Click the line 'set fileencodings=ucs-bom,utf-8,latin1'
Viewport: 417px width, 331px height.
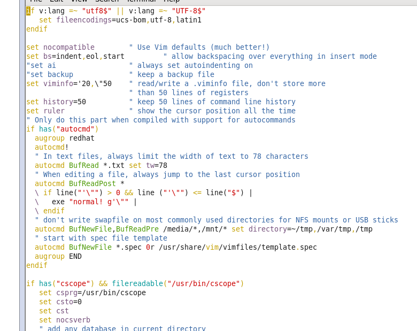(120, 20)
